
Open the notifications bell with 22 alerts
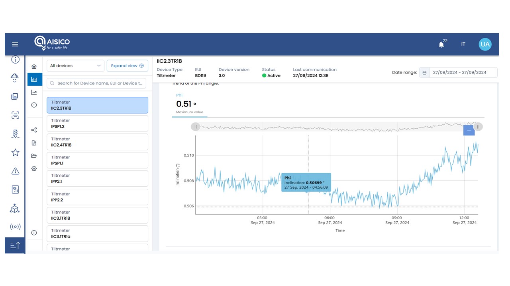[x=441, y=44]
